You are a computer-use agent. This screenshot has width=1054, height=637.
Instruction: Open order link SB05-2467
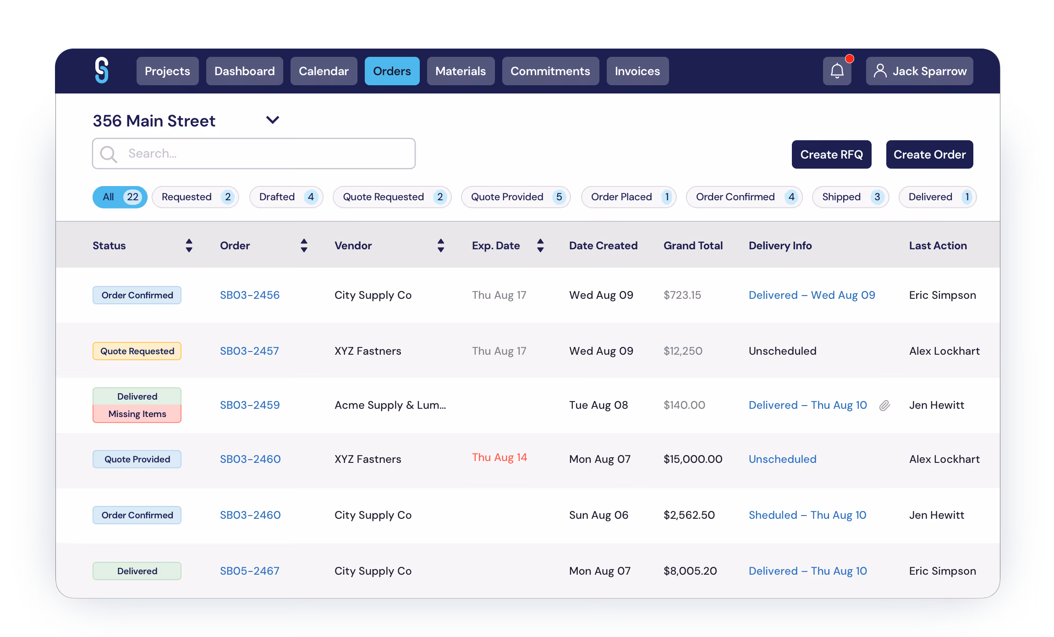pos(250,571)
